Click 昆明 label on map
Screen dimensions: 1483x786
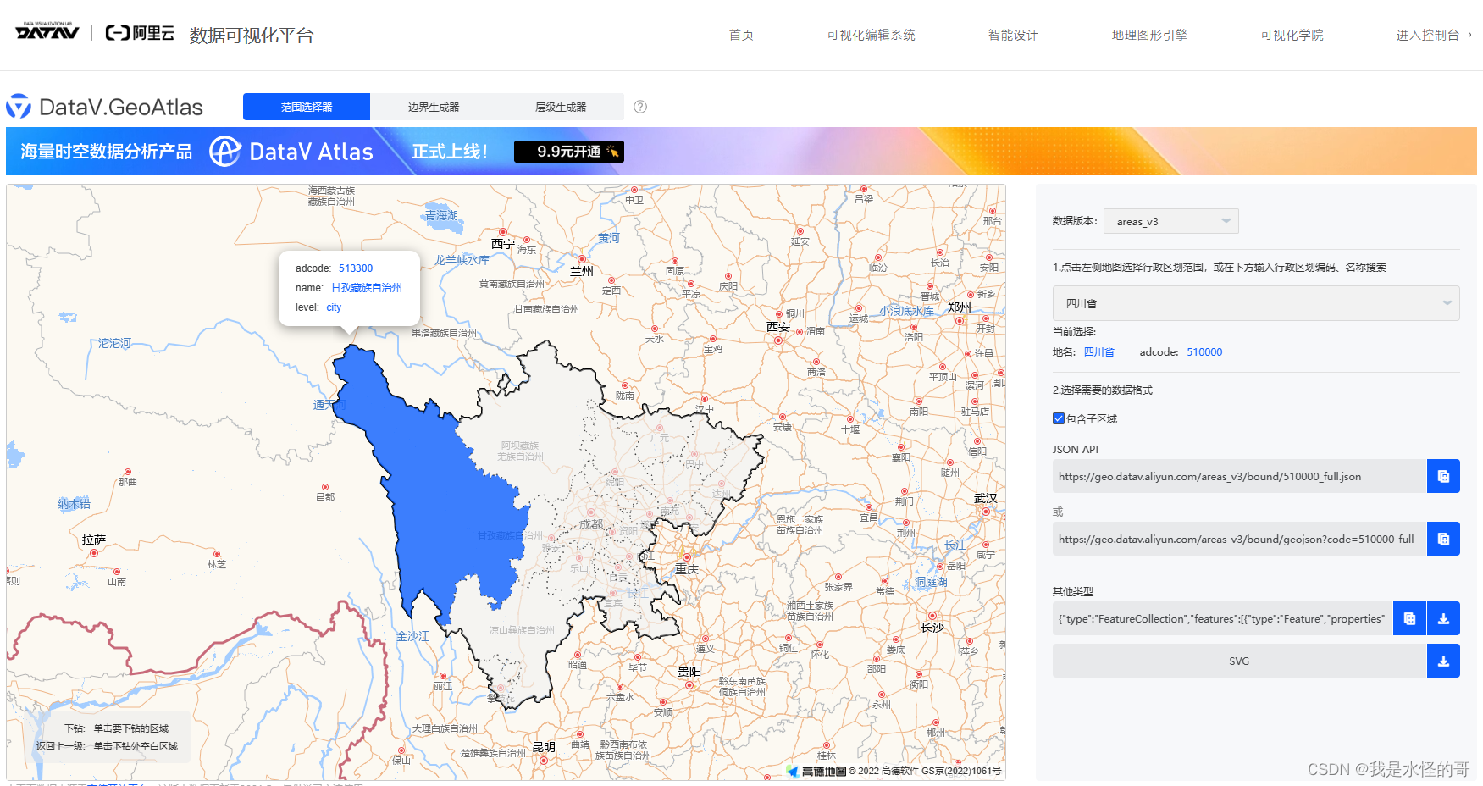pos(544,747)
